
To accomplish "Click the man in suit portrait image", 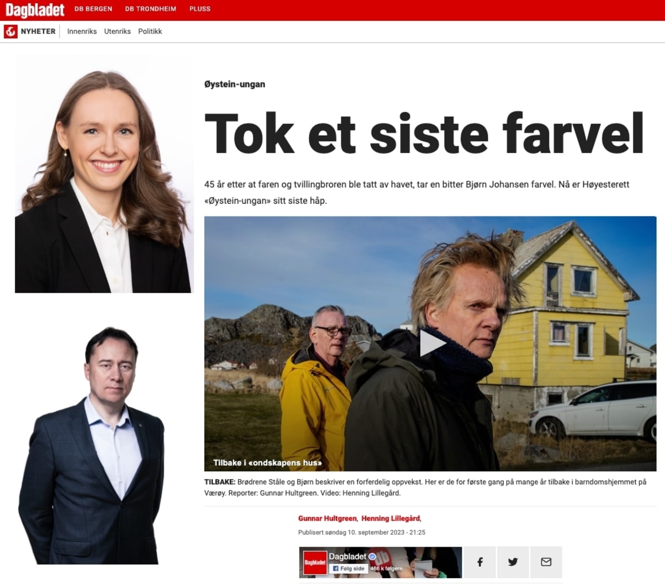I will point(93,445).
